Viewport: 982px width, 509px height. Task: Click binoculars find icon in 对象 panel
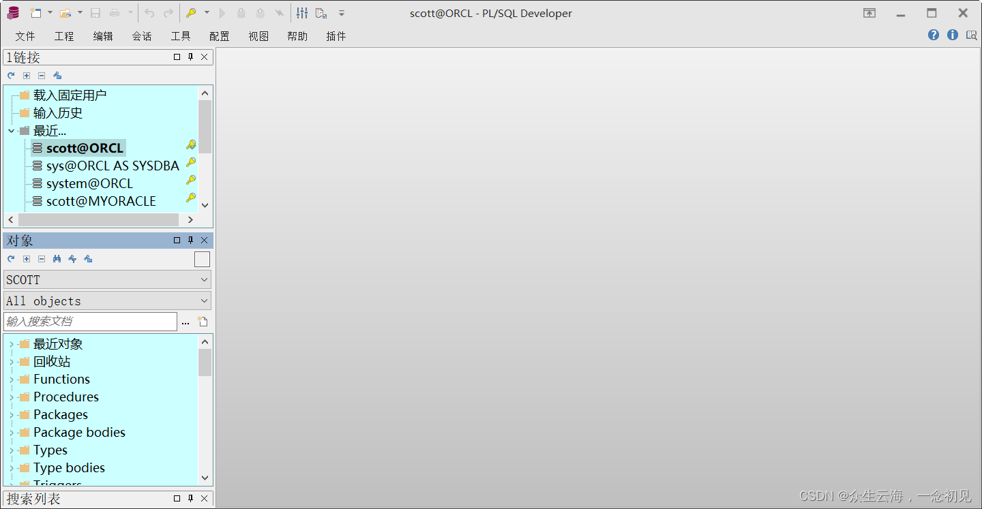tap(57, 259)
